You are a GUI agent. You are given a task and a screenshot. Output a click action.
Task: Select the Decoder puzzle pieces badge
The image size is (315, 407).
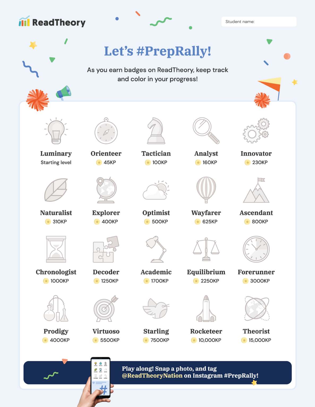(x=106, y=249)
